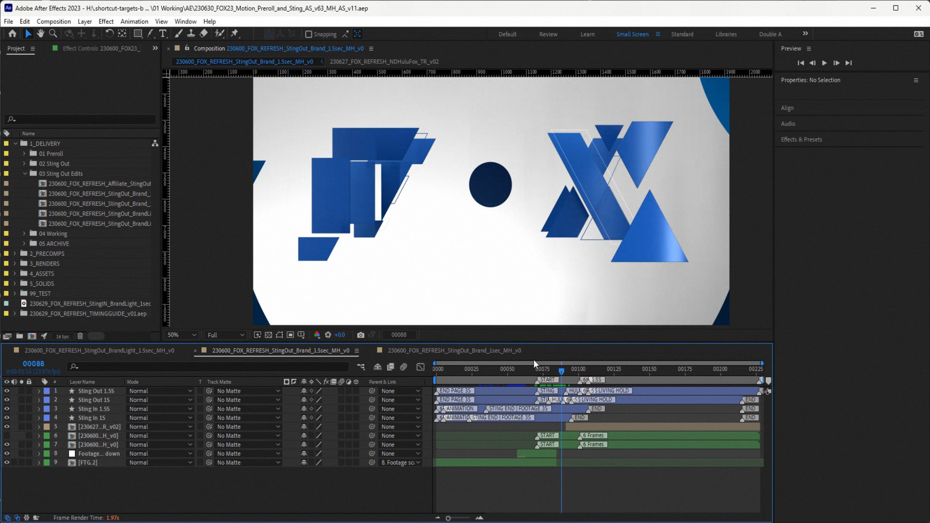
Task: Select the Rectangle shape tool
Action: click(138, 33)
